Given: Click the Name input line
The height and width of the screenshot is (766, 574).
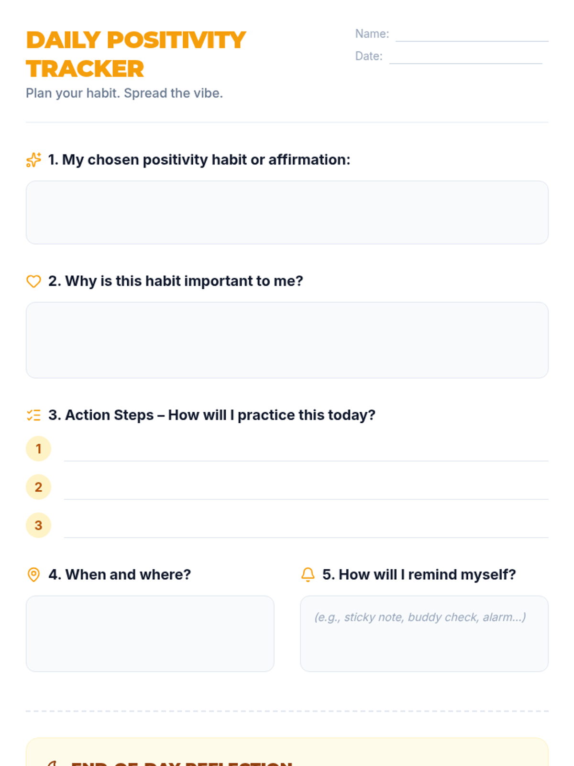Looking at the screenshot, I should click(472, 34).
